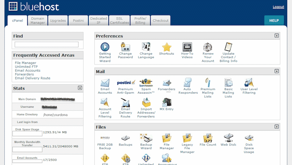Viewport: 292px width, 165px height.
Task: Open Change Password icon
Action: tap(125, 47)
